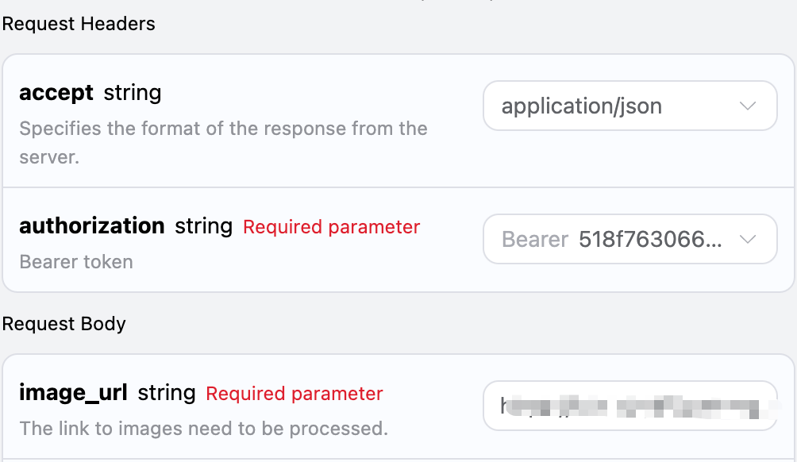
Task: Click the bold accept parameter name
Action: pyautogui.click(x=56, y=93)
